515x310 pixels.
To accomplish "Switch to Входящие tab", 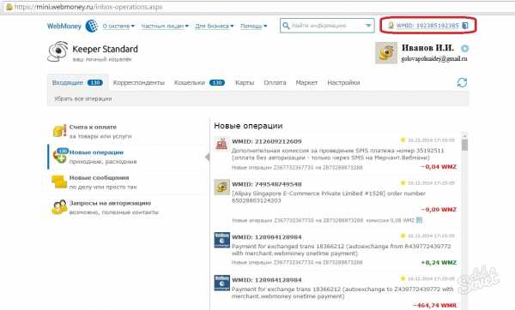I will [x=77, y=82].
